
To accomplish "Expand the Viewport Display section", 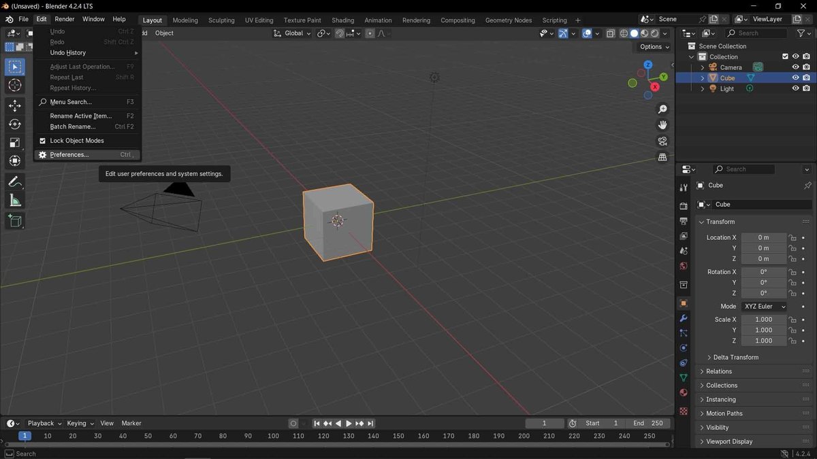I will coord(728,441).
